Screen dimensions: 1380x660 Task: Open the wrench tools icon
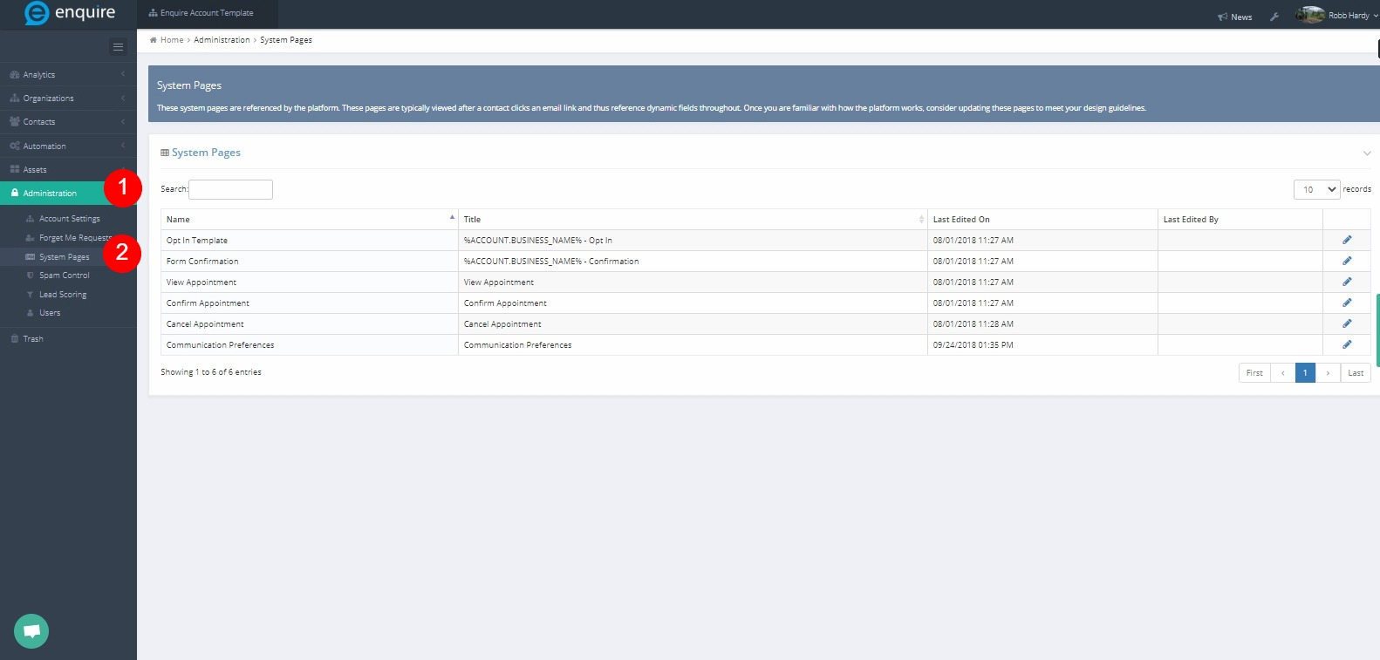click(1274, 17)
